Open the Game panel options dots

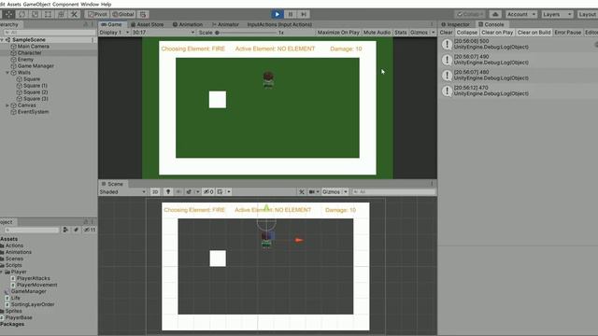point(432,24)
